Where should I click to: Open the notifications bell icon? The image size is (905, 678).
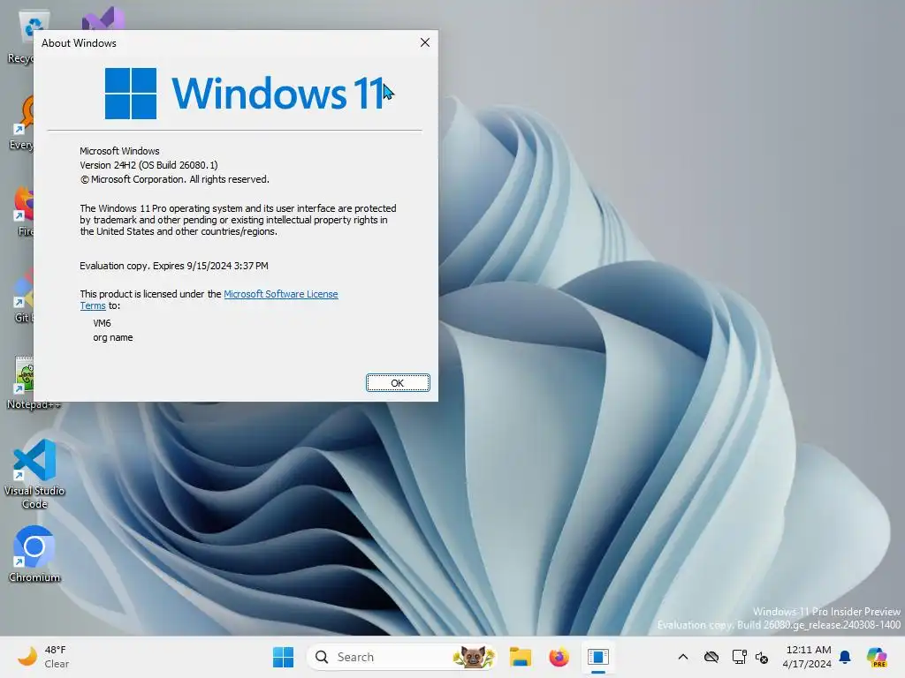tap(845, 657)
